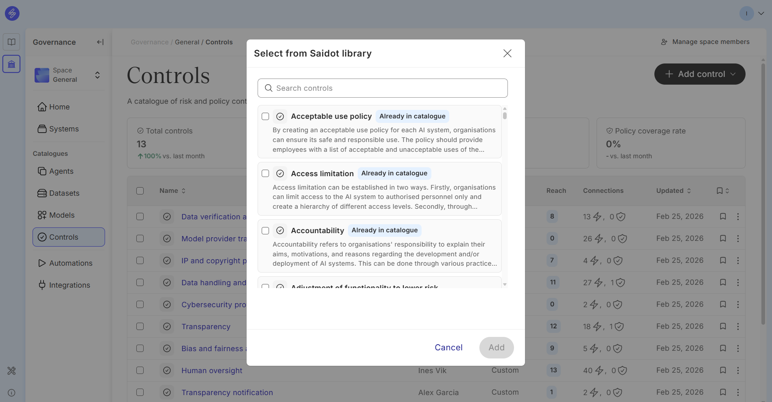Click Cancel in the library dialog
772x402 pixels.
tap(448, 347)
